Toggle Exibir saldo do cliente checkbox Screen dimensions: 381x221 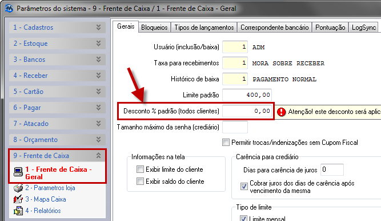pyautogui.click(x=140, y=181)
